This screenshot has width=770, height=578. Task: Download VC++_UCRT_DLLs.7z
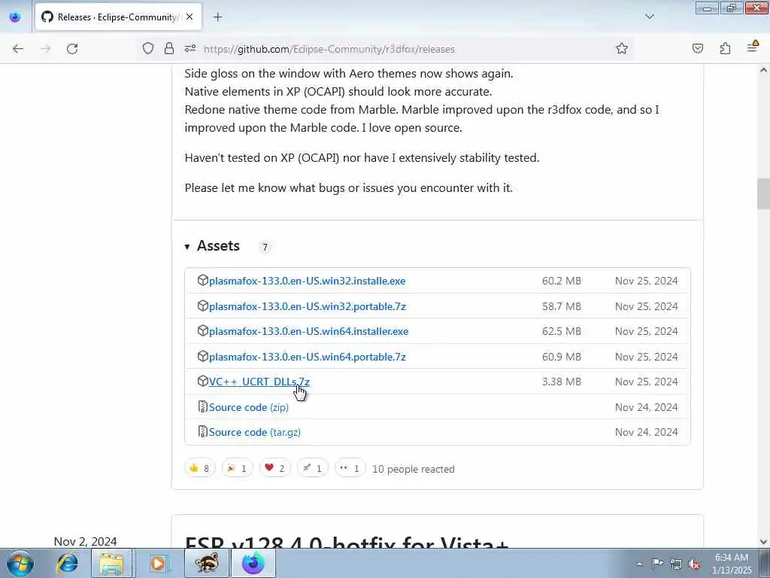click(259, 382)
